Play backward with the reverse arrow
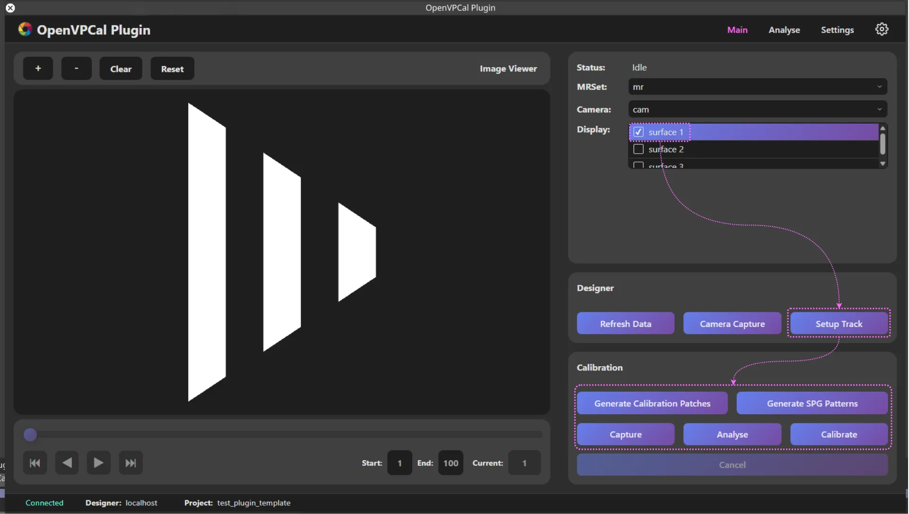 click(x=67, y=463)
